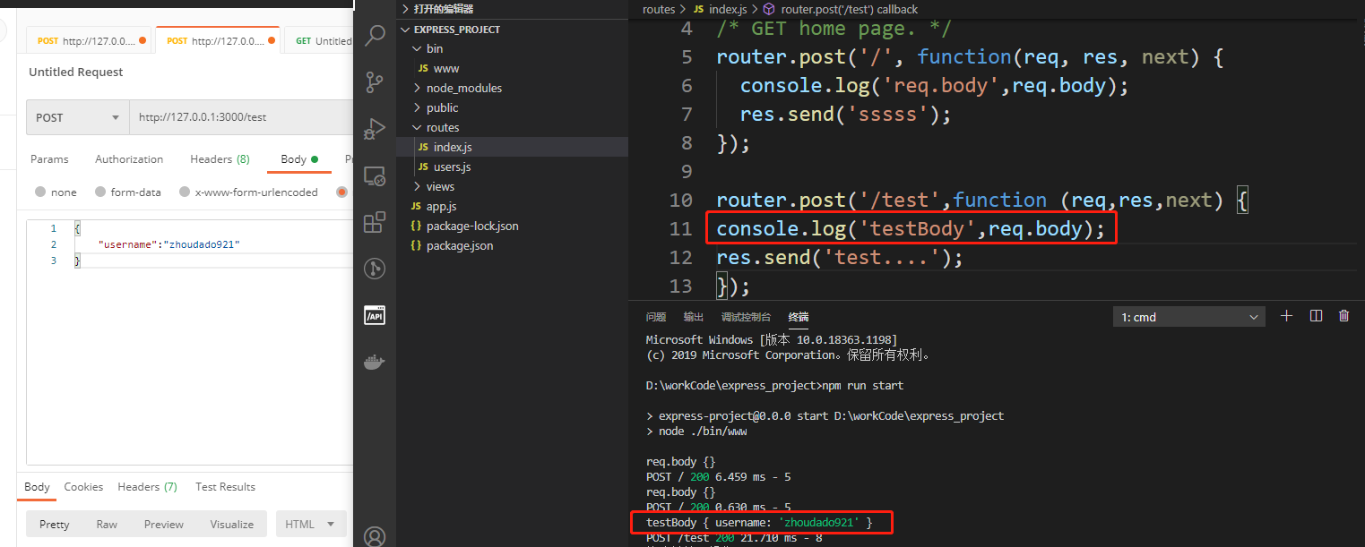The width and height of the screenshot is (1365, 547).
Task: Click the request URL input field
Action: point(241,117)
